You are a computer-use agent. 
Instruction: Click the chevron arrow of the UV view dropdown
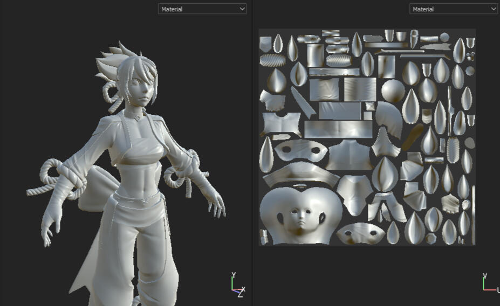(x=493, y=9)
